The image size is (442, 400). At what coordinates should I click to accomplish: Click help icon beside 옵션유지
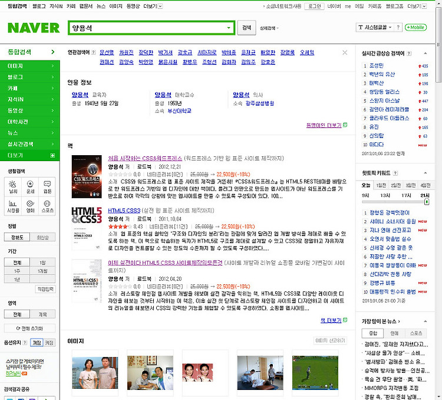point(25,342)
